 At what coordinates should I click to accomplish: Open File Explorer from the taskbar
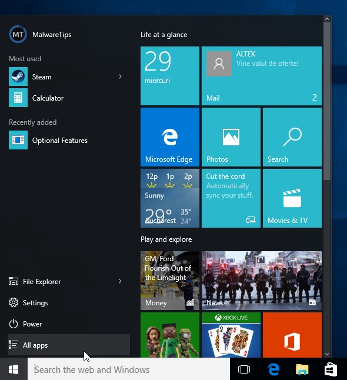tap(302, 369)
